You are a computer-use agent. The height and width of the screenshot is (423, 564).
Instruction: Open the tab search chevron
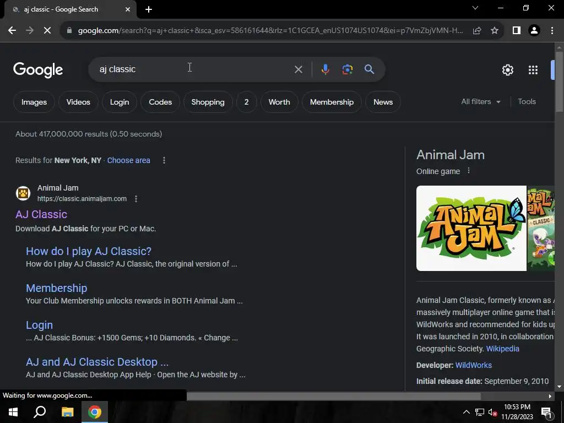475,8
